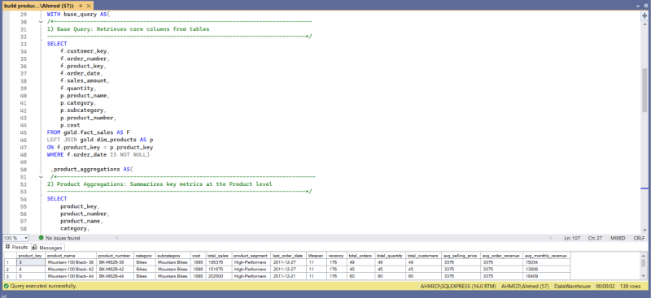The image size is (651, 298).
Task: Select results row header 1
Action: [10, 262]
